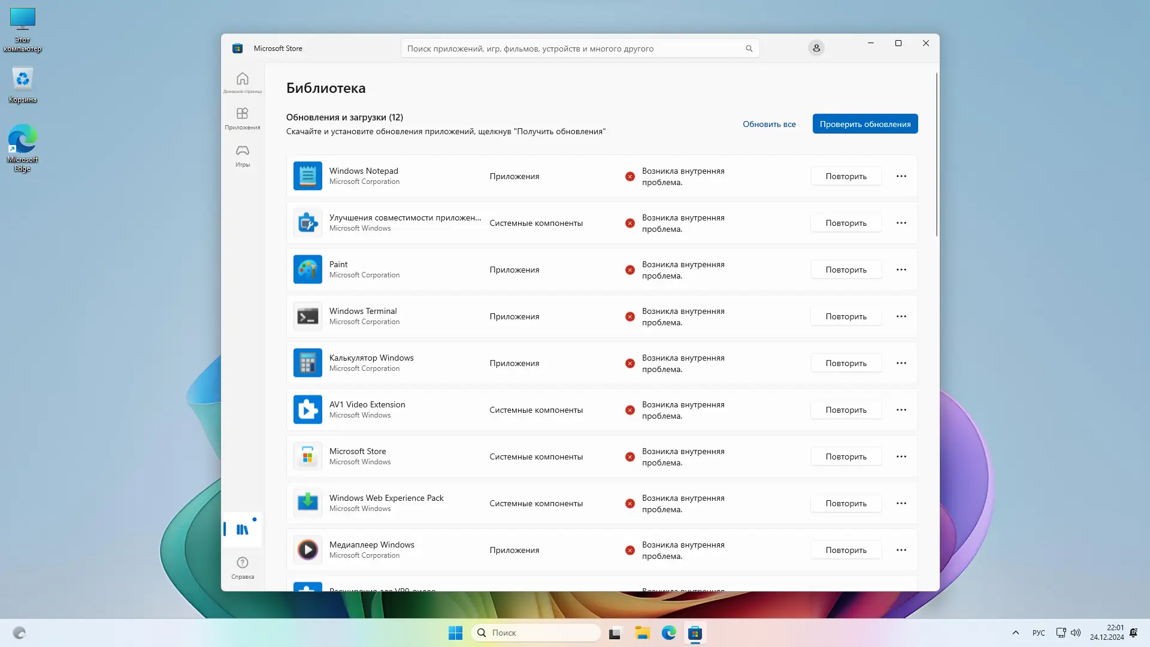Screen dimensions: 1150x647
Task: Click the Обновить все link
Action: pos(769,124)
